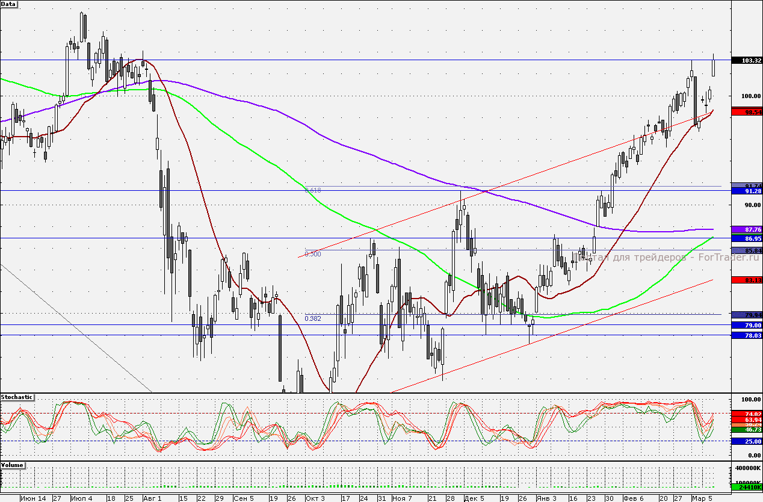Click the 100.00 label on price axis
Image resolution: width=763 pixels, height=502 pixels.
point(752,96)
